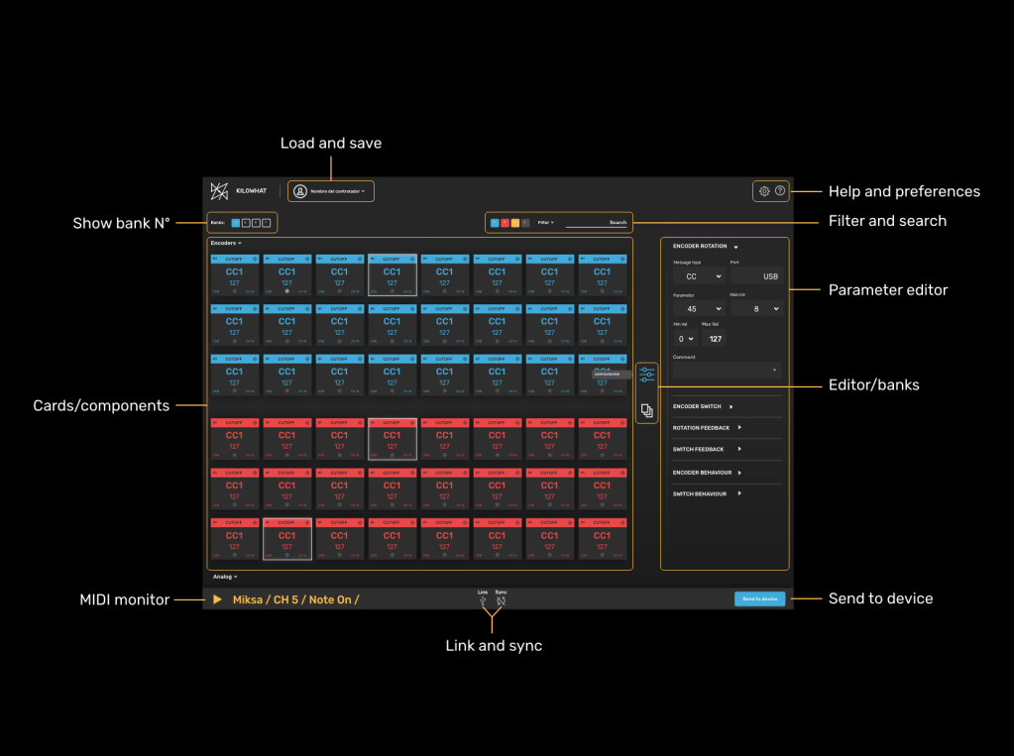Open the banks copy icon panel
The height and width of the screenshot is (756, 1014).
pyautogui.click(x=646, y=410)
